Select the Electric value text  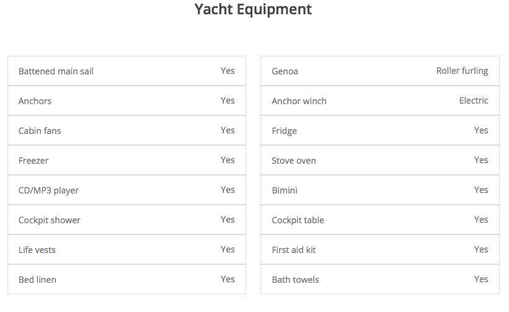point(474,100)
